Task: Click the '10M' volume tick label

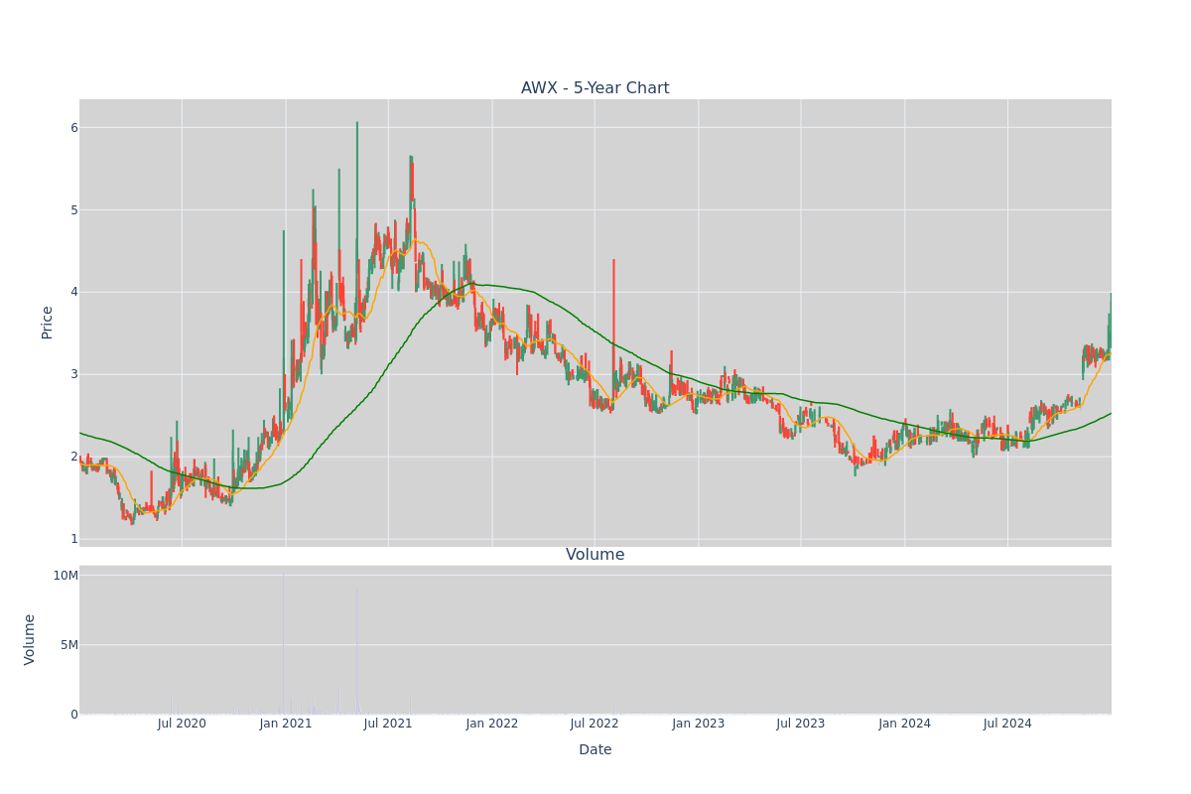Action: click(x=66, y=576)
